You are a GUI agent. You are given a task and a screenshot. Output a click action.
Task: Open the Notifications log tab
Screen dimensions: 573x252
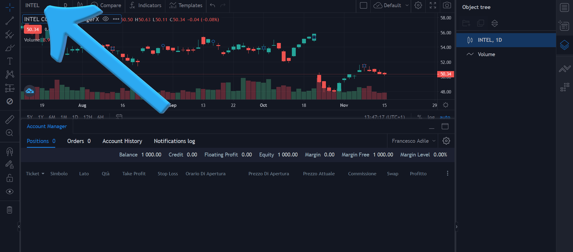(x=175, y=141)
